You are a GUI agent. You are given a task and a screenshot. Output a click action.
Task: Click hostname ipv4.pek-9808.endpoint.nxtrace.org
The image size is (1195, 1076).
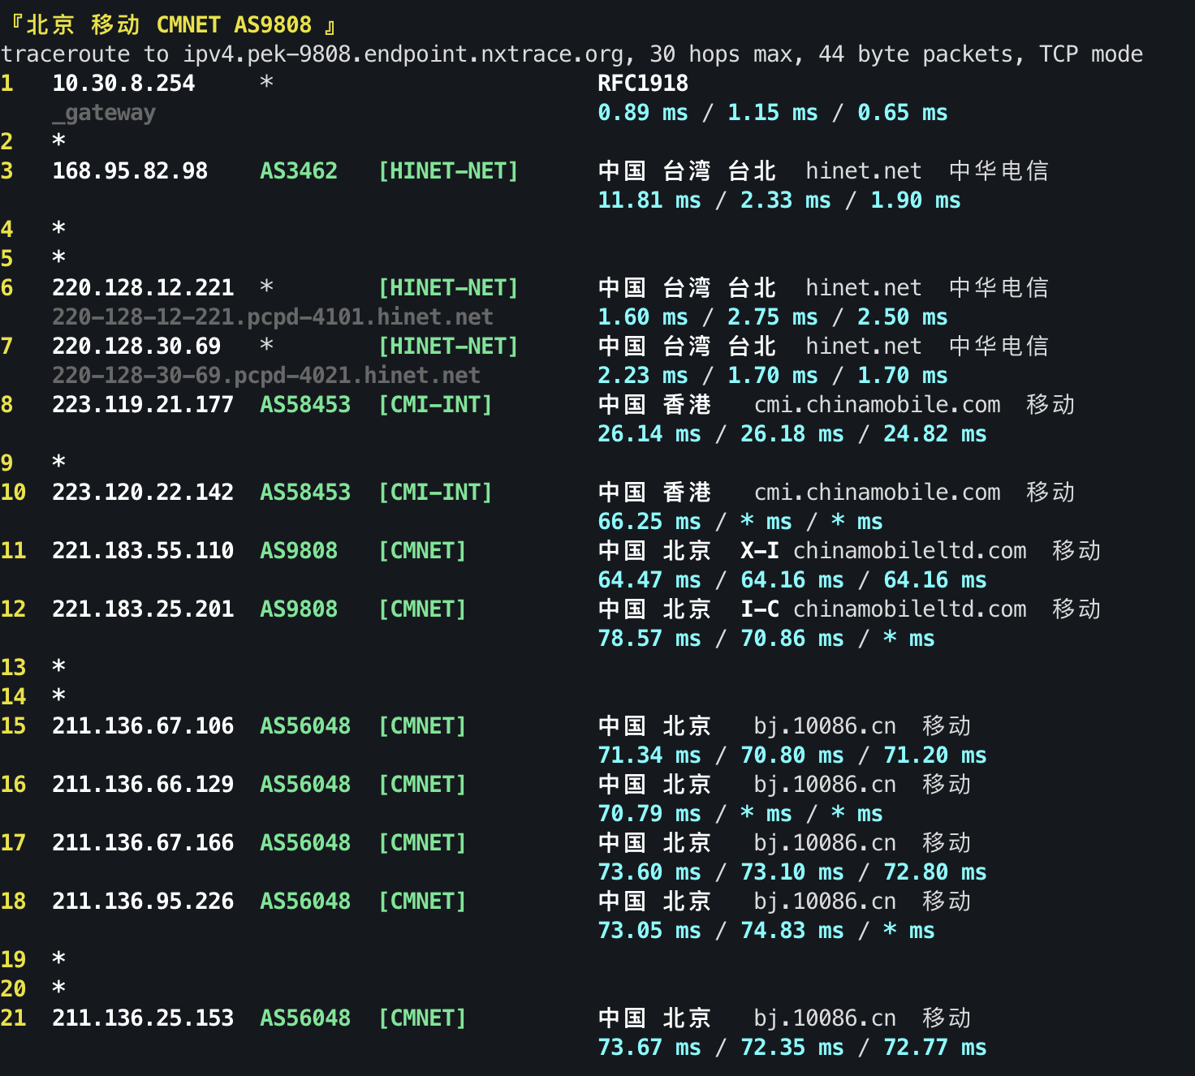pyautogui.click(x=403, y=54)
